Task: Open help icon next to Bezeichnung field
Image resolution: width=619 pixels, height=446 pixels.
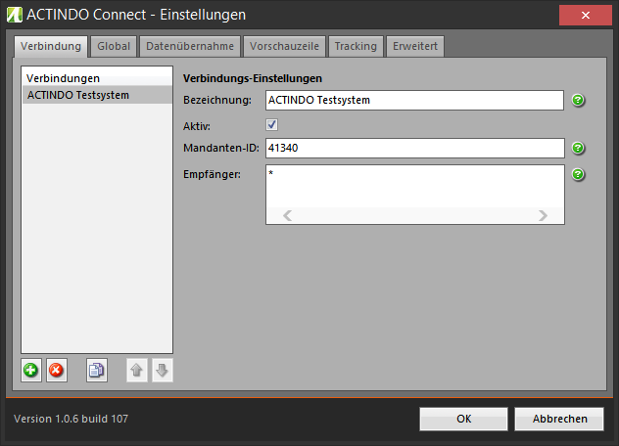Action: [x=578, y=100]
